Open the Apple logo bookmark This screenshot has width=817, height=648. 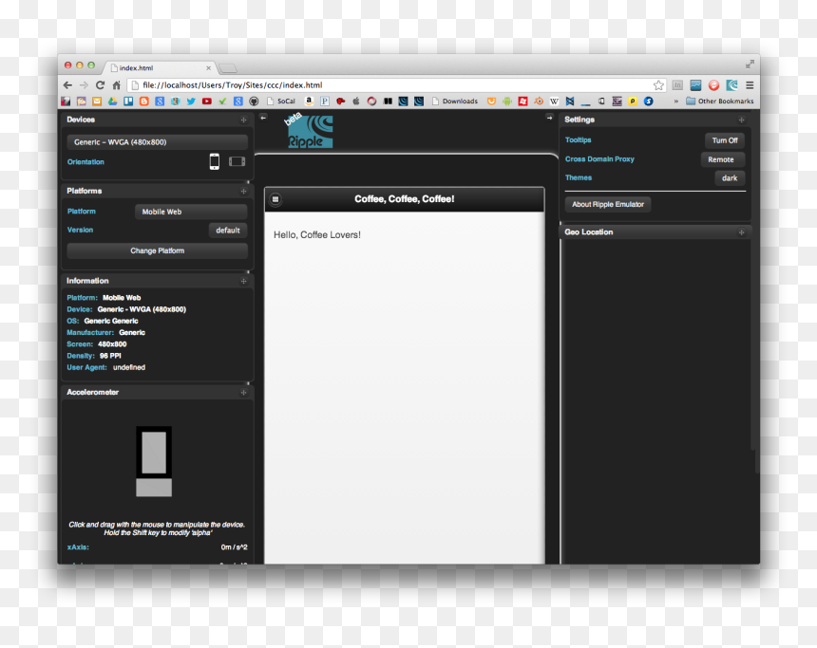pos(356,101)
